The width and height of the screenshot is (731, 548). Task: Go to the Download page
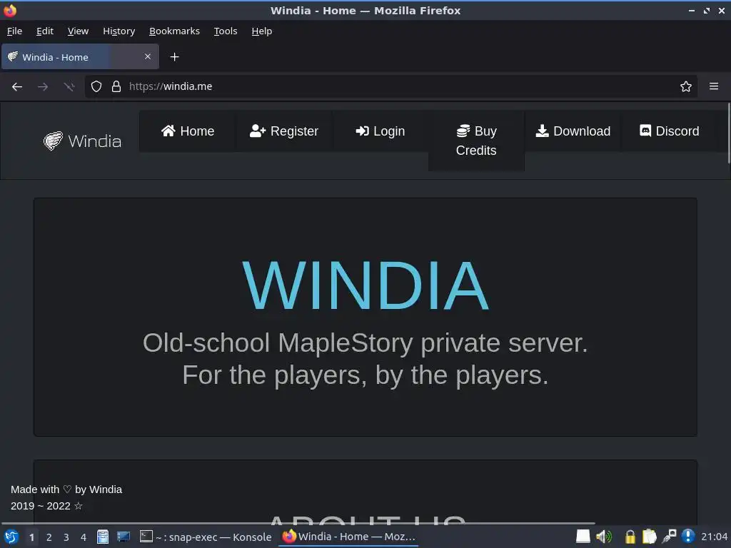click(573, 131)
